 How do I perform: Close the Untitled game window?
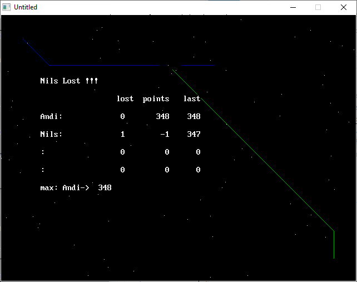pos(344,7)
